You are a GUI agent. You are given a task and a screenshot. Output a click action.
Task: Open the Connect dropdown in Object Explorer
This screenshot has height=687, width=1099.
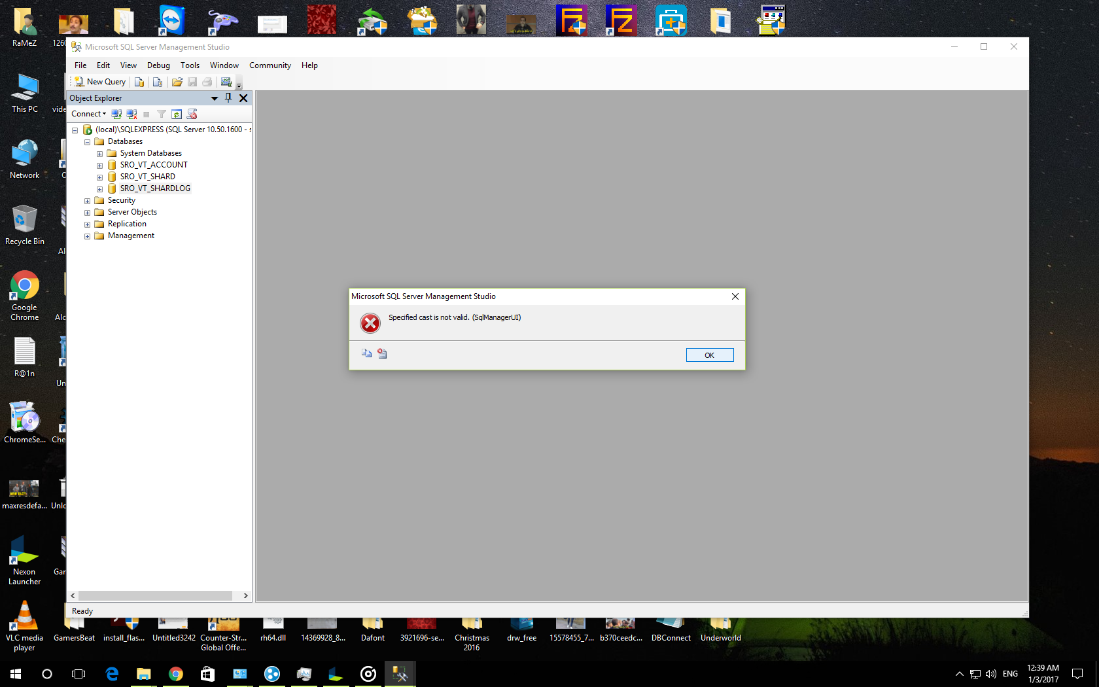[x=88, y=114]
